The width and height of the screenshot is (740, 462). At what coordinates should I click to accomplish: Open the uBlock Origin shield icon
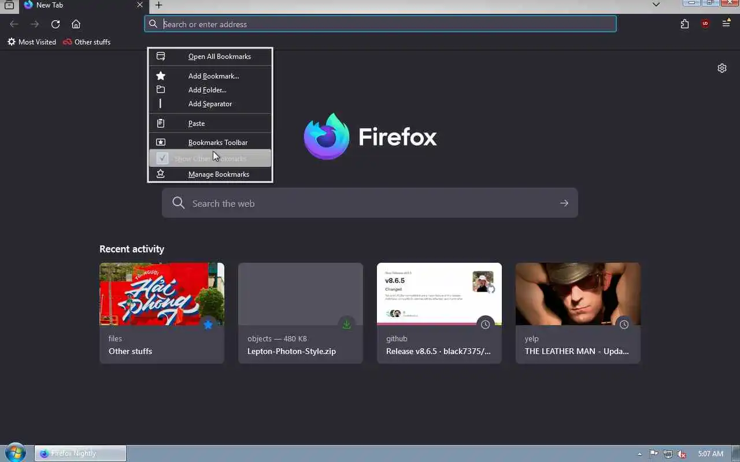705,24
